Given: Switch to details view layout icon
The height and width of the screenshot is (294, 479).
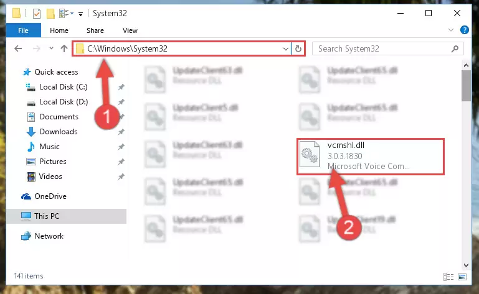Looking at the screenshot, I should coord(448,277).
